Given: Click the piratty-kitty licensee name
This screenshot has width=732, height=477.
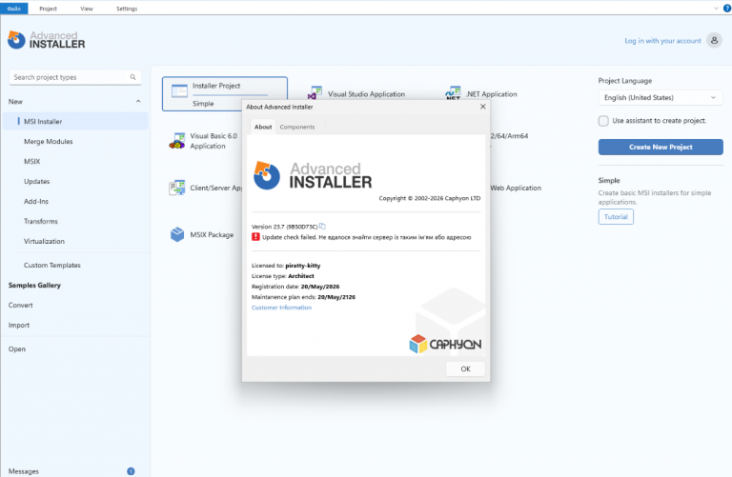Looking at the screenshot, I should (x=303, y=266).
